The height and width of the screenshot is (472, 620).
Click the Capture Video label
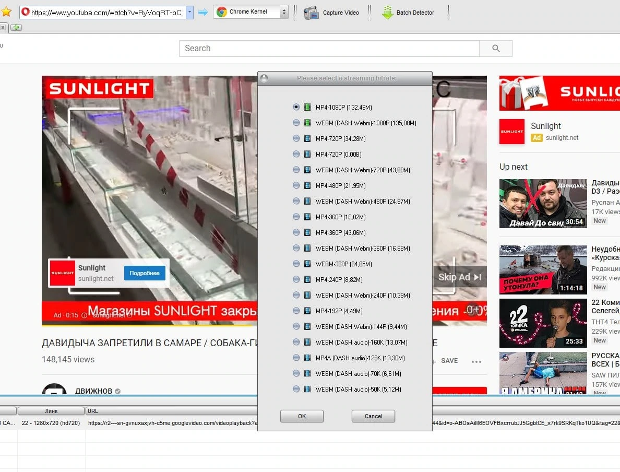pyautogui.click(x=341, y=13)
